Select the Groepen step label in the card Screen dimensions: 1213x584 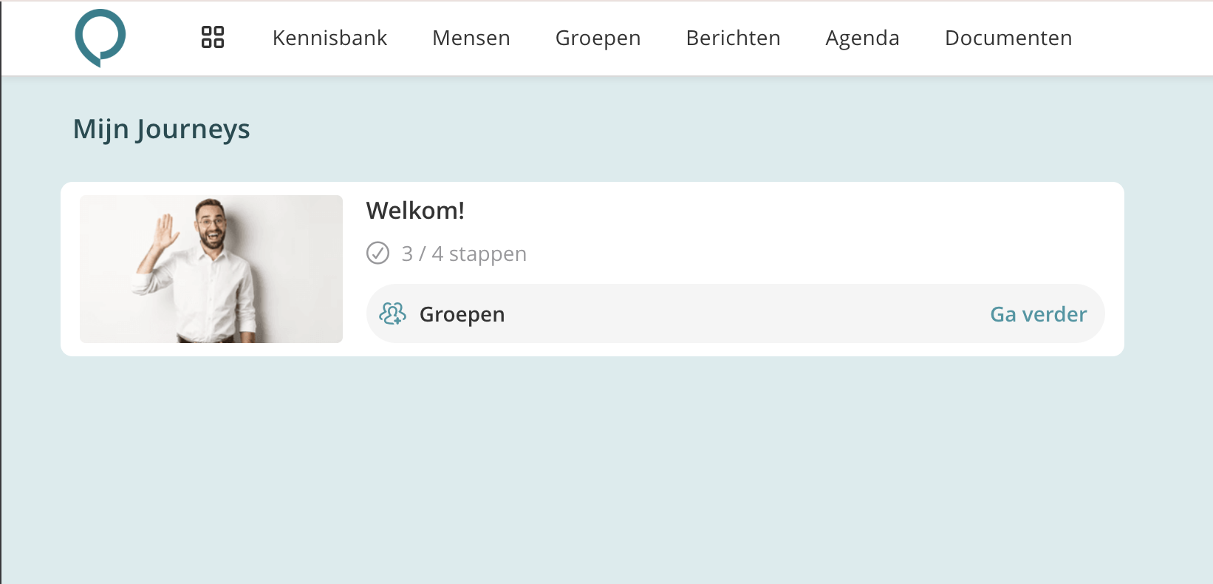(462, 315)
